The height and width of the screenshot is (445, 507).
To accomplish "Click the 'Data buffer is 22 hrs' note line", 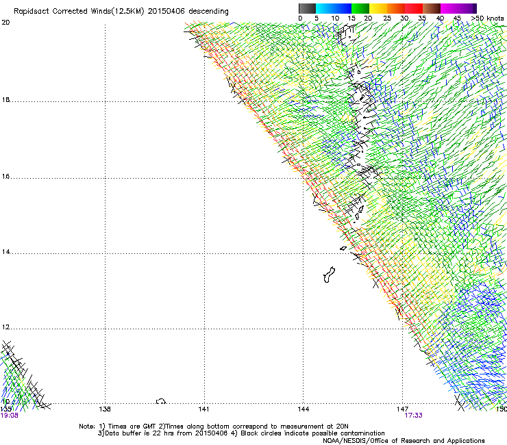I will point(241,433).
